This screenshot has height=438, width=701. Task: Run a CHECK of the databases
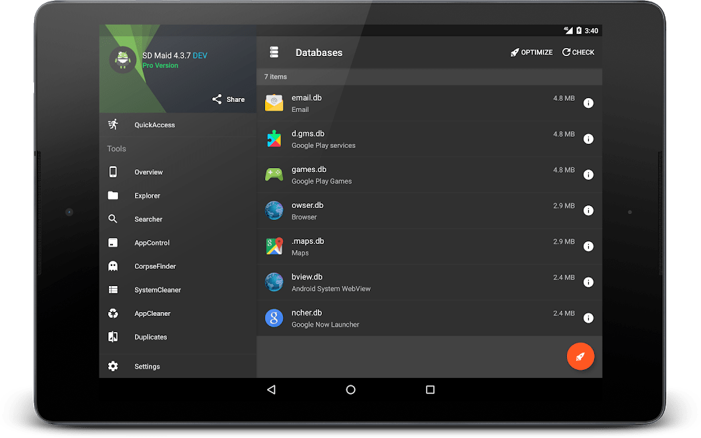577,52
